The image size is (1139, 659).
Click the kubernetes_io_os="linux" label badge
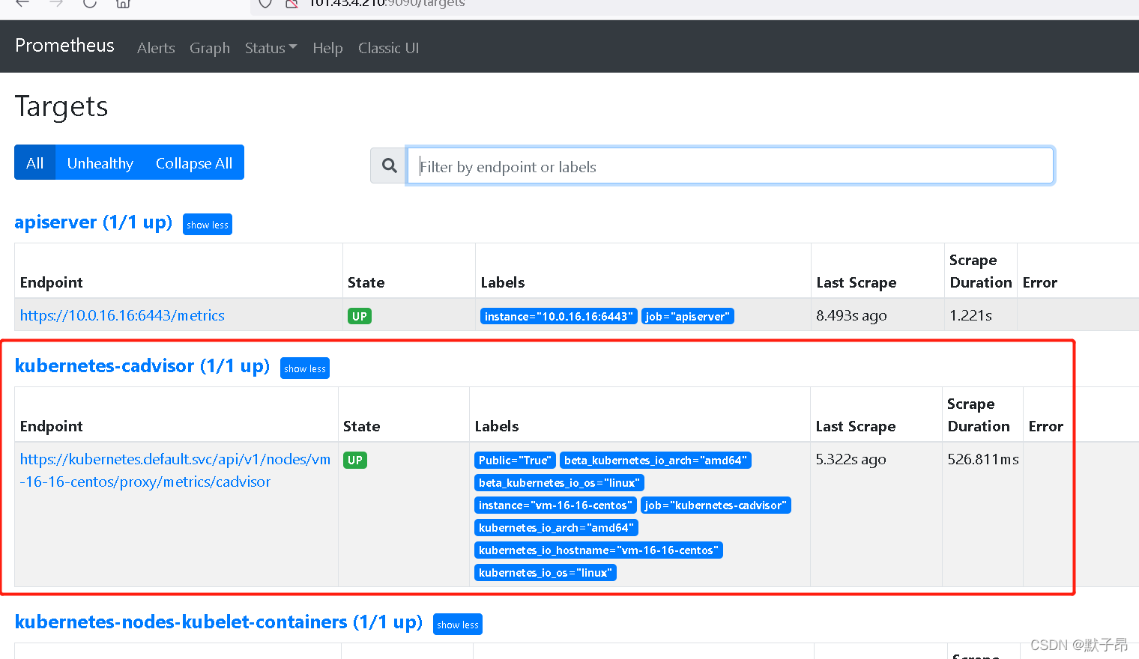click(546, 572)
